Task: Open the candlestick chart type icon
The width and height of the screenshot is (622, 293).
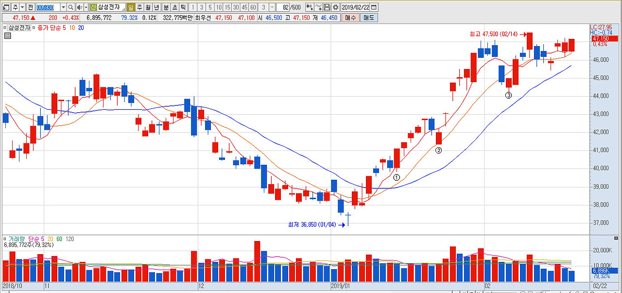Action: click(x=310, y=7)
